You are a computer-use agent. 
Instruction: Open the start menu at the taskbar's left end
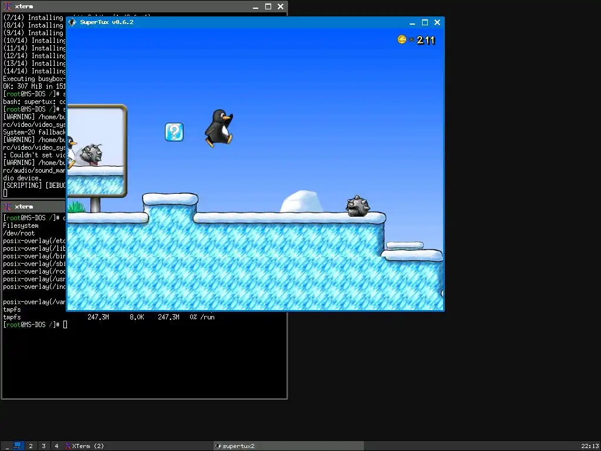(6, 446)
